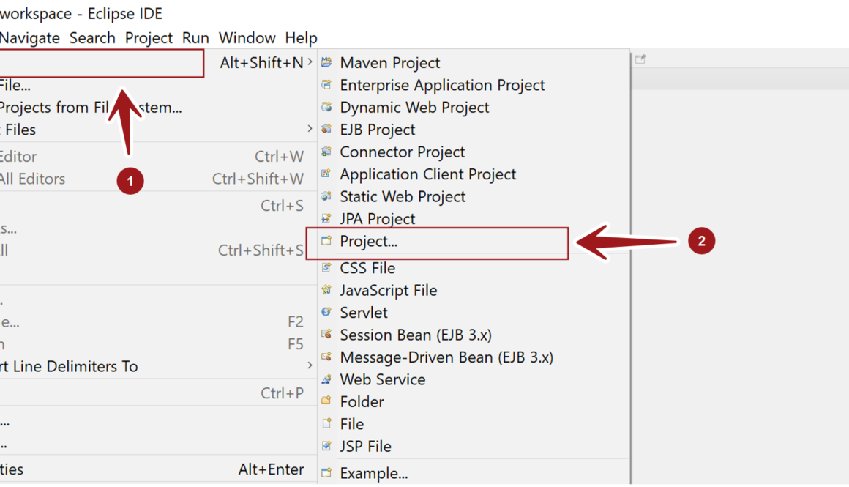The image size is (849, 487).
Task: Click the small toolbar icon right of submenu
Action: [640, 59]
